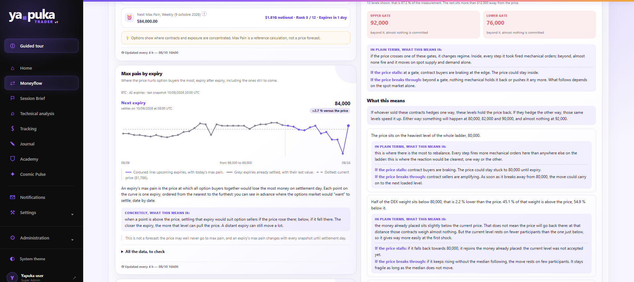
Task: Expand the Administration submenu chevron
Action: [72, 240]
